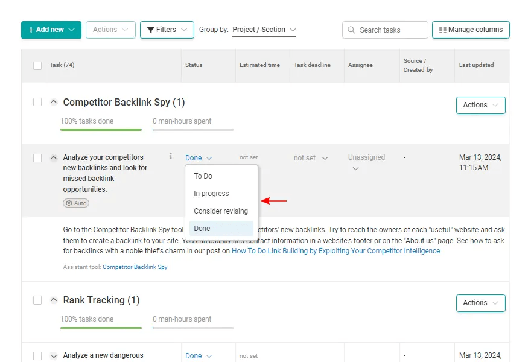
Task: Open the three-dot menu on competitor backlinks task
Action: tap(171, 156)
